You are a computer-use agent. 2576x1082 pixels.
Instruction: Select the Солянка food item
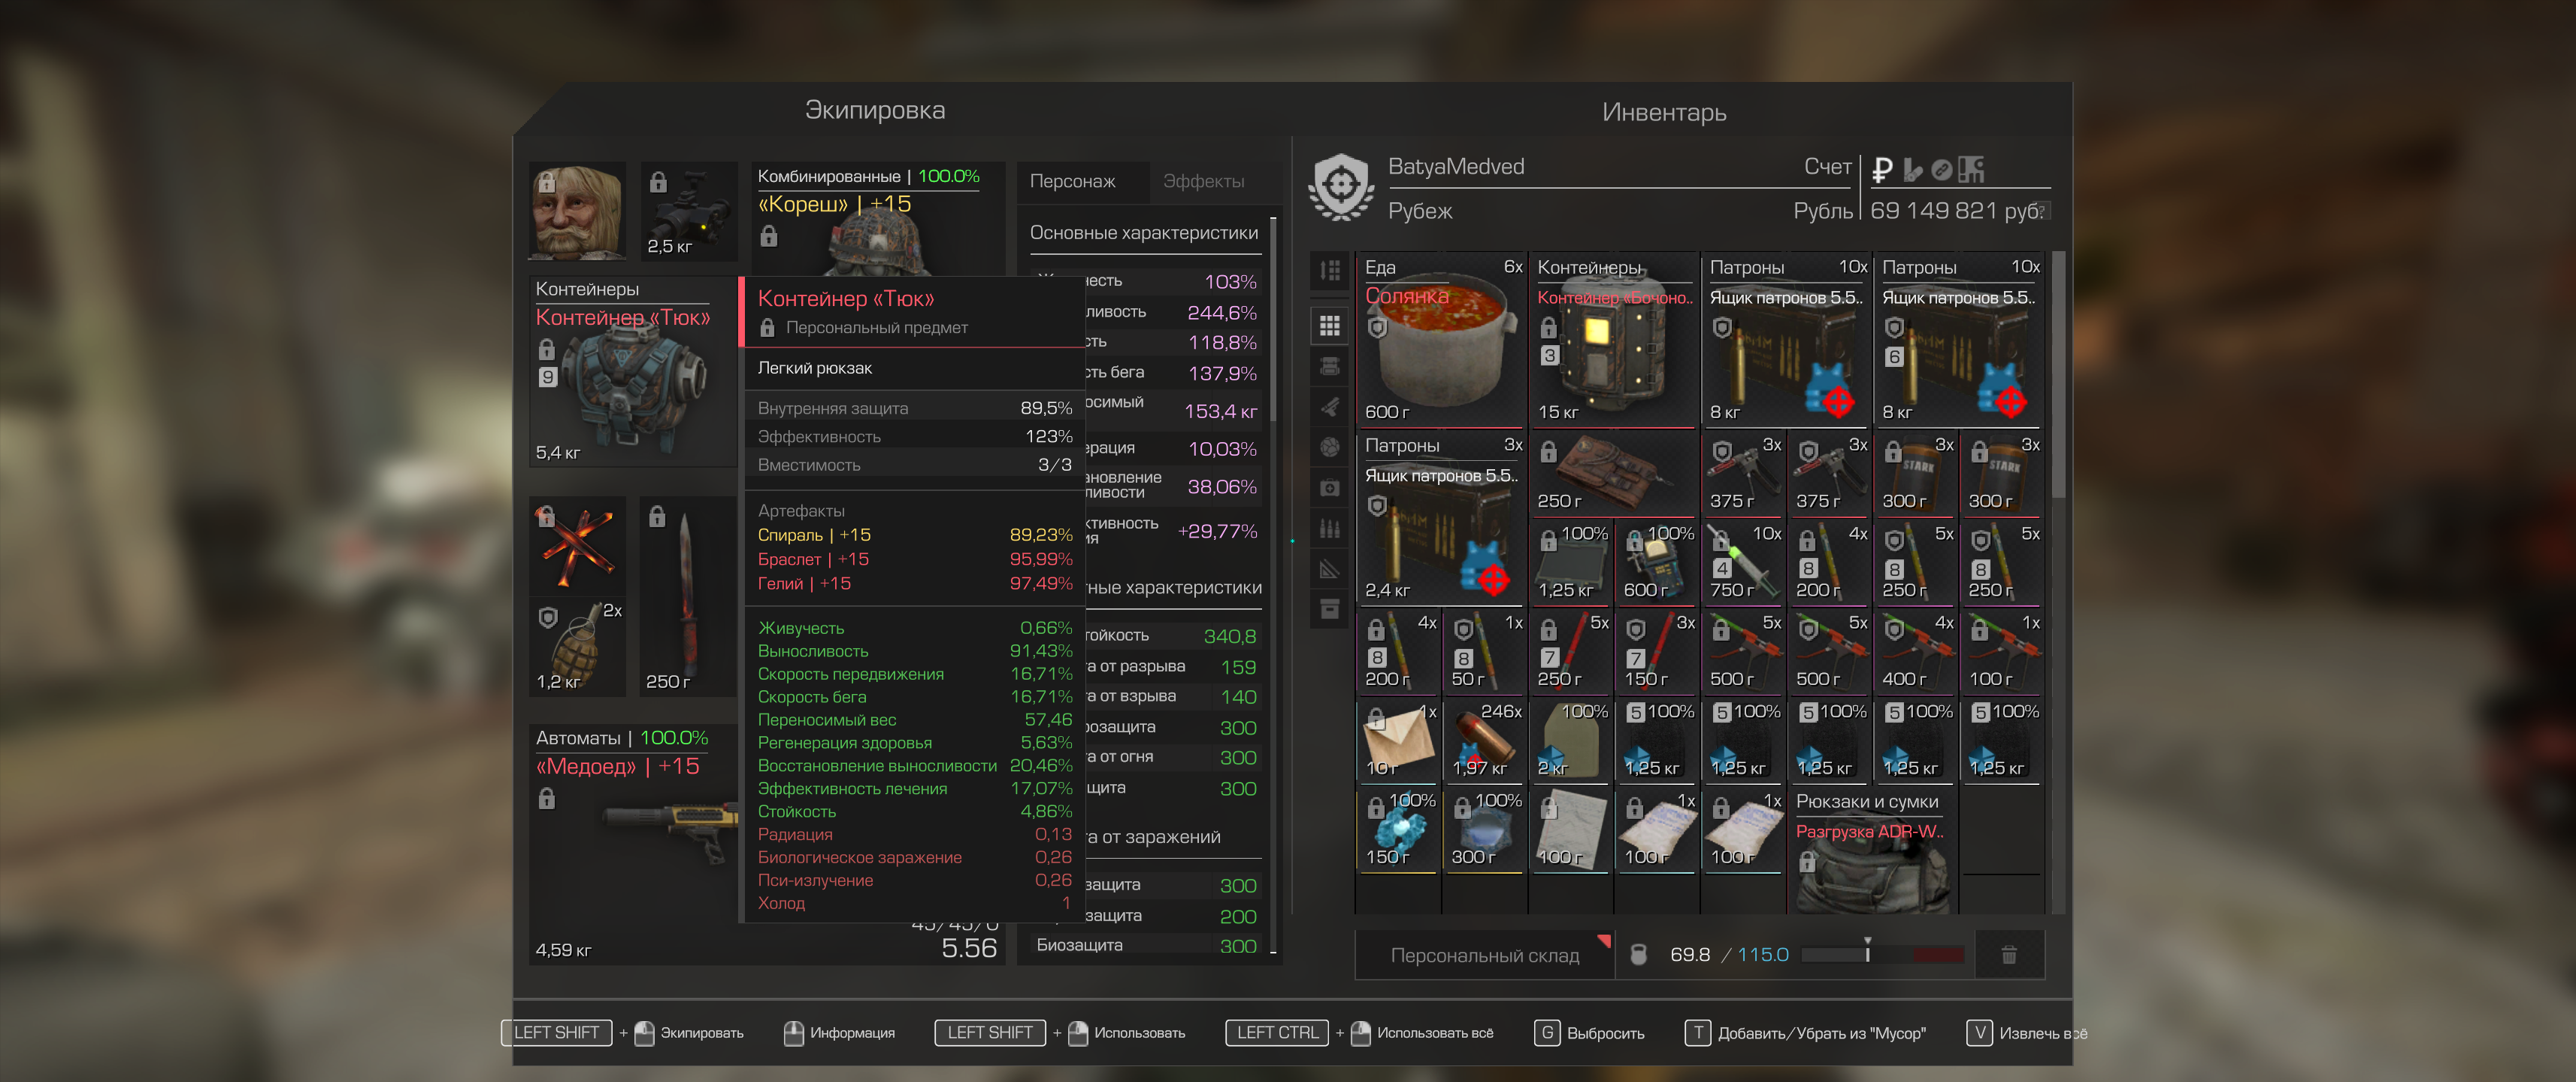[x=1441, y=340]
